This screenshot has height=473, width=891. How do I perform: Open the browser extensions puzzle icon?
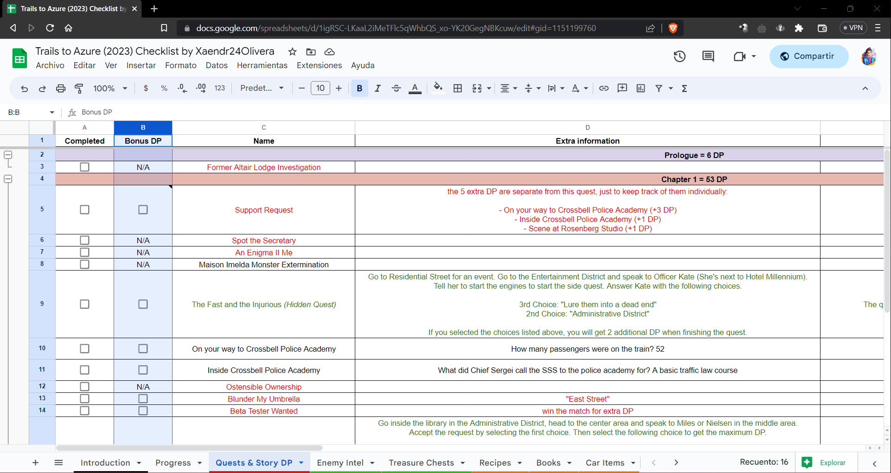click(799, 28)
